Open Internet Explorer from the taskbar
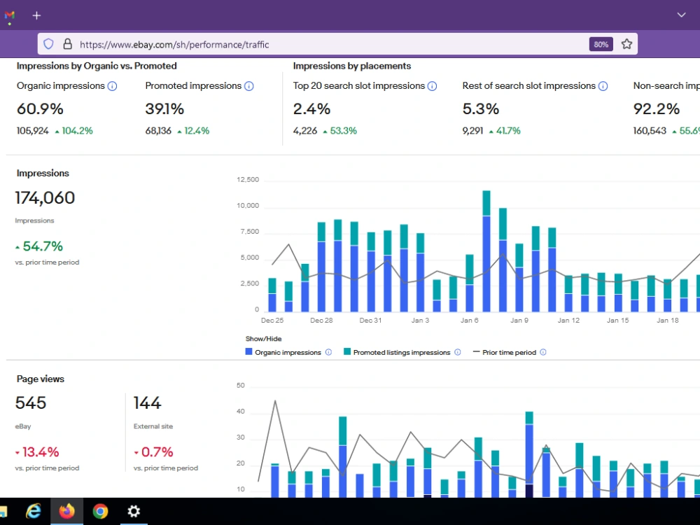700x525 pixels. coord(34,511)
